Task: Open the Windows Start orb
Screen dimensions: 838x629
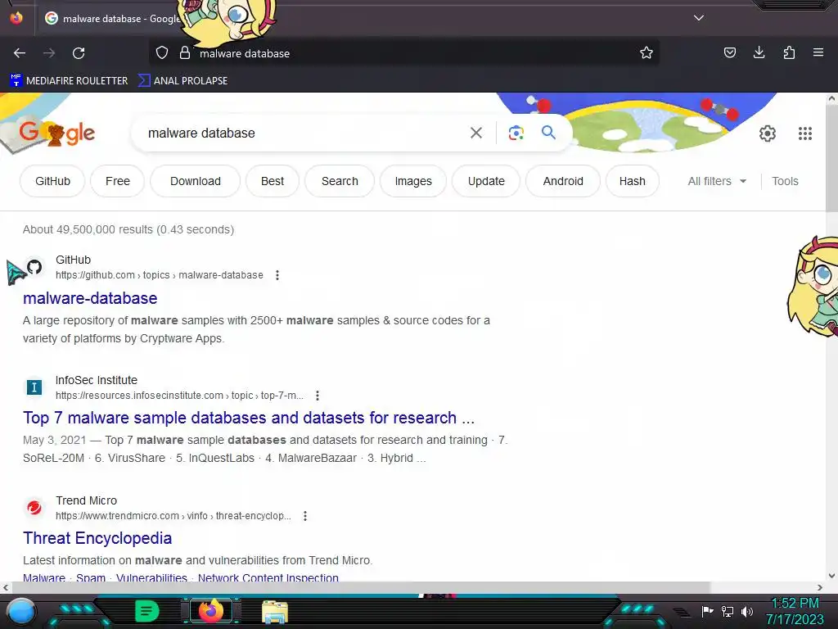Action: click(20, 611)
